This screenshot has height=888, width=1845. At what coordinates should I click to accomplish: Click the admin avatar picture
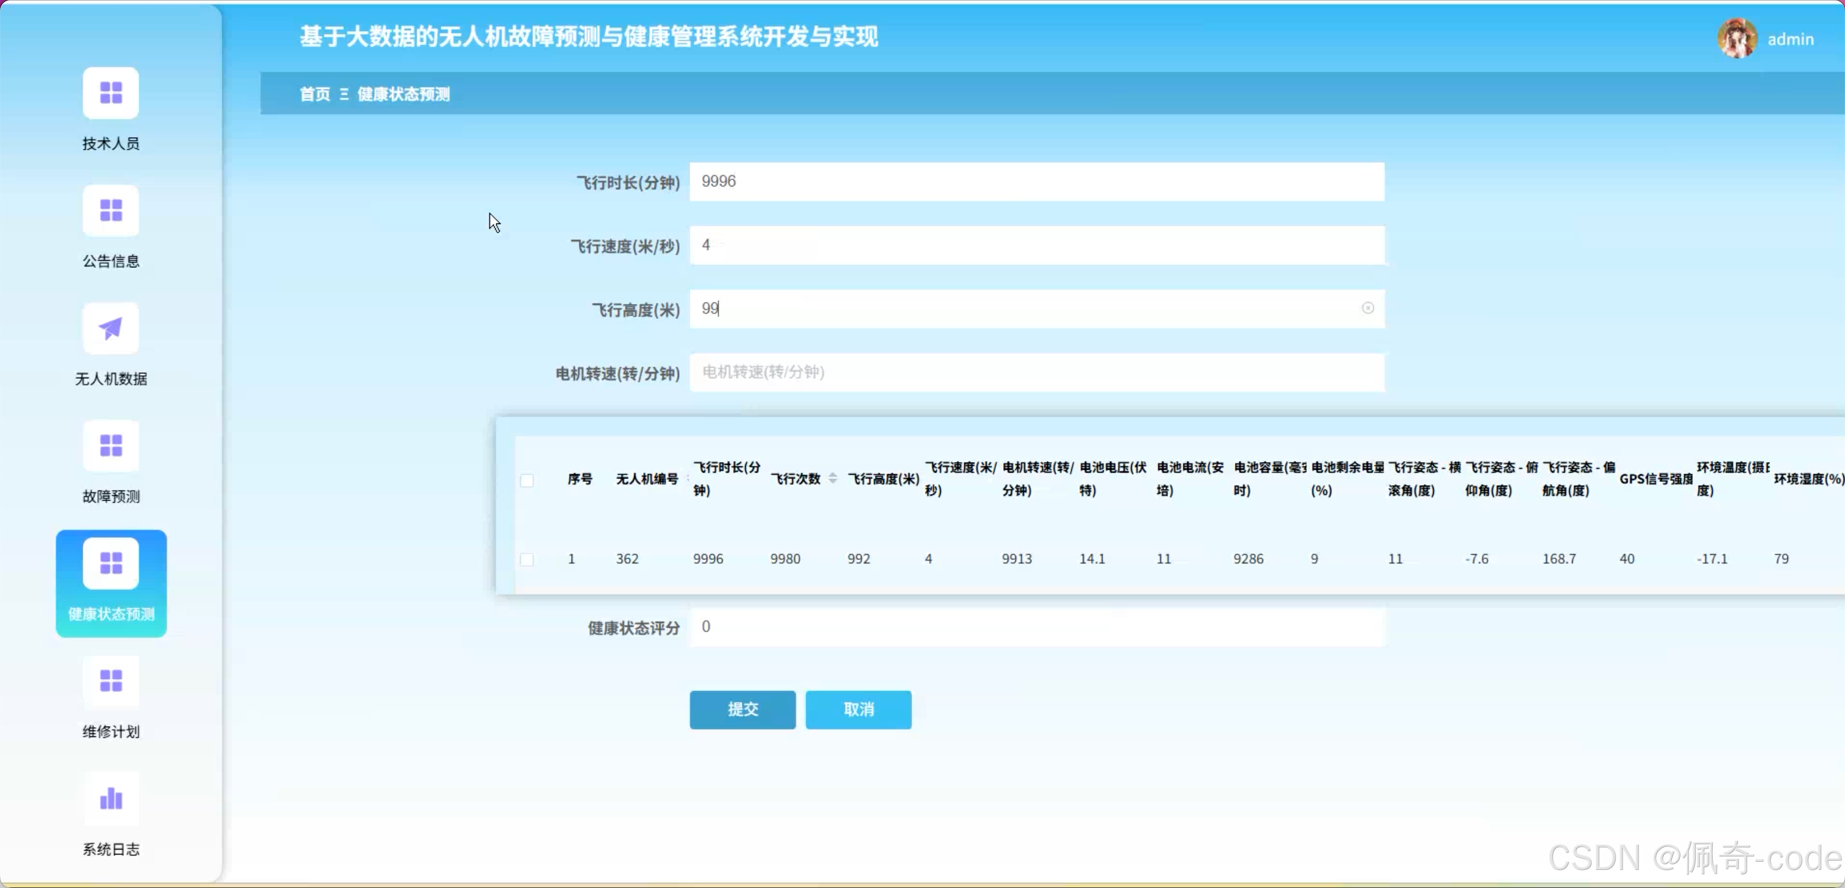click(1736, 38)
